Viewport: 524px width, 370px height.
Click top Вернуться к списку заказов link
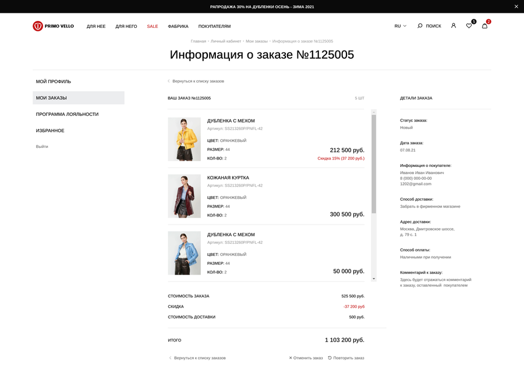pos(196,81)
